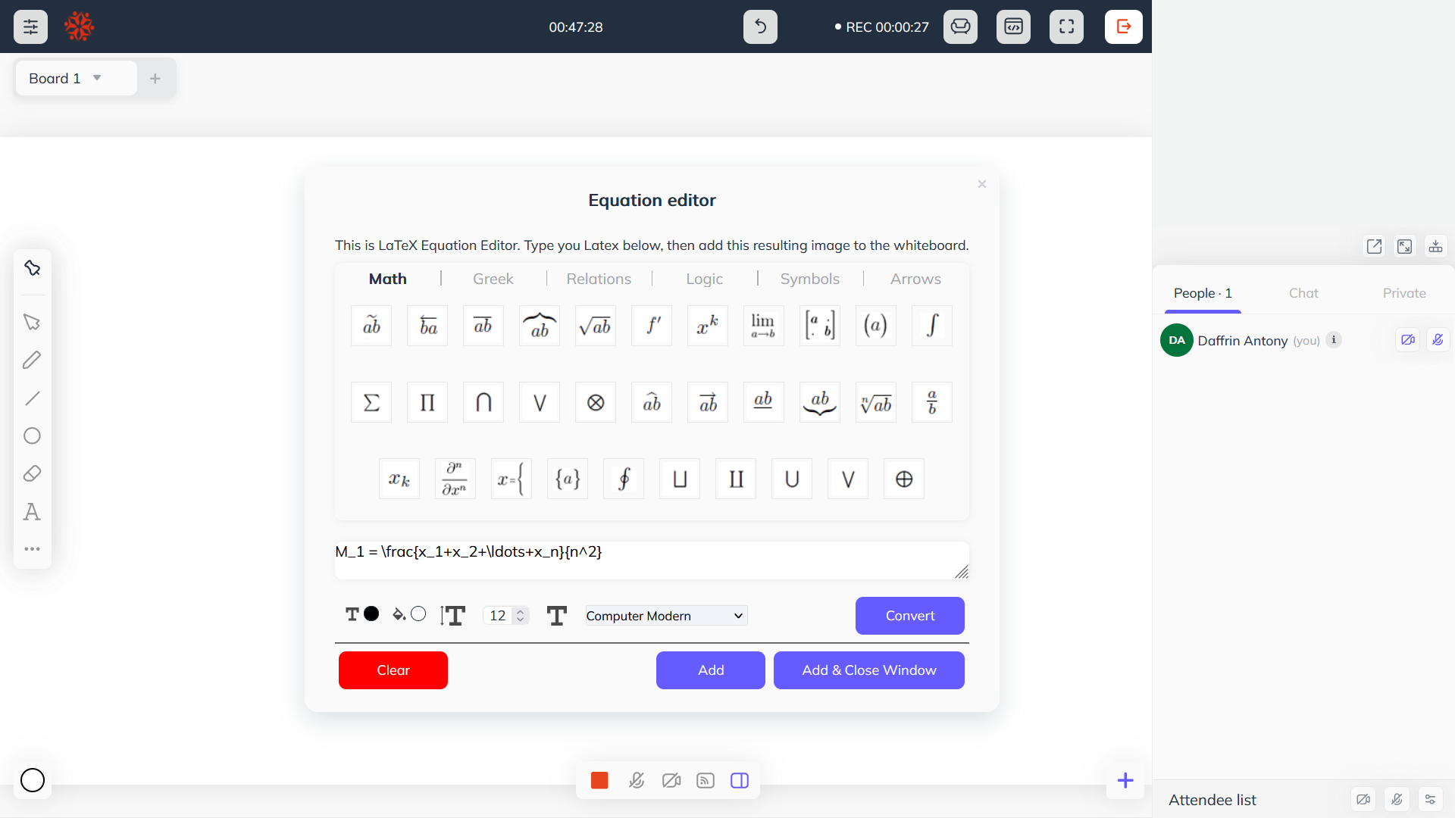Insert the fraction a over b template
The height and width of the screenshot is (818, 1455).
click(931, 402)
